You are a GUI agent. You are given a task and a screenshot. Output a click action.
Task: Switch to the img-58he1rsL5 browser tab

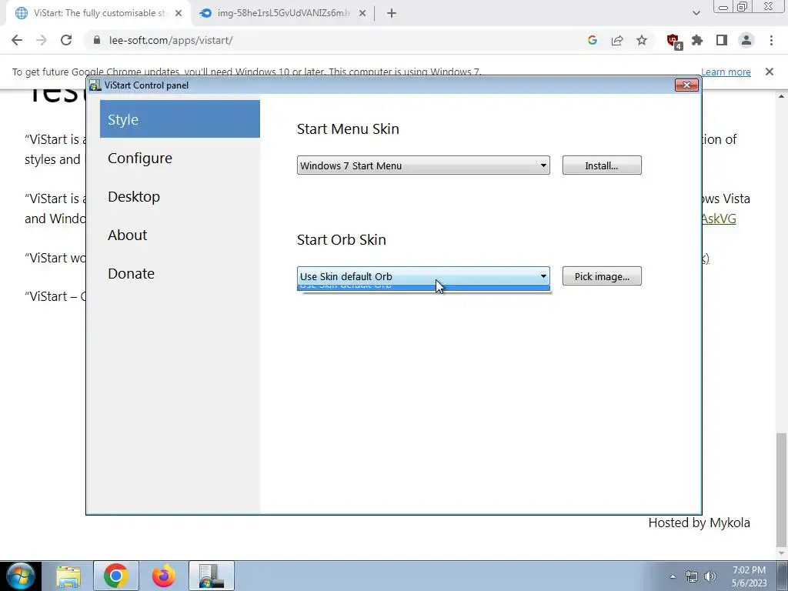pyautogui.click(x=283, y=14)
